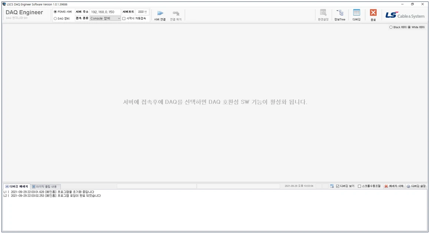Click the 메세지 삭제 button
430x233 pixels.
[394, 186]
